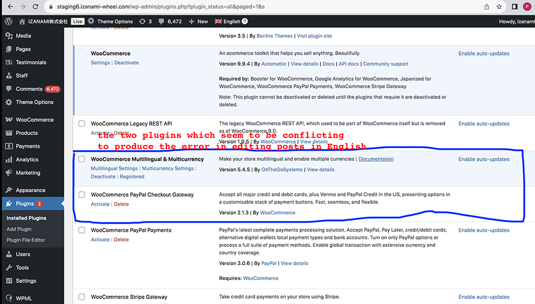
Task: Check WooCommerce PayPal Payments checkbox
Action: tap(81, 230)
